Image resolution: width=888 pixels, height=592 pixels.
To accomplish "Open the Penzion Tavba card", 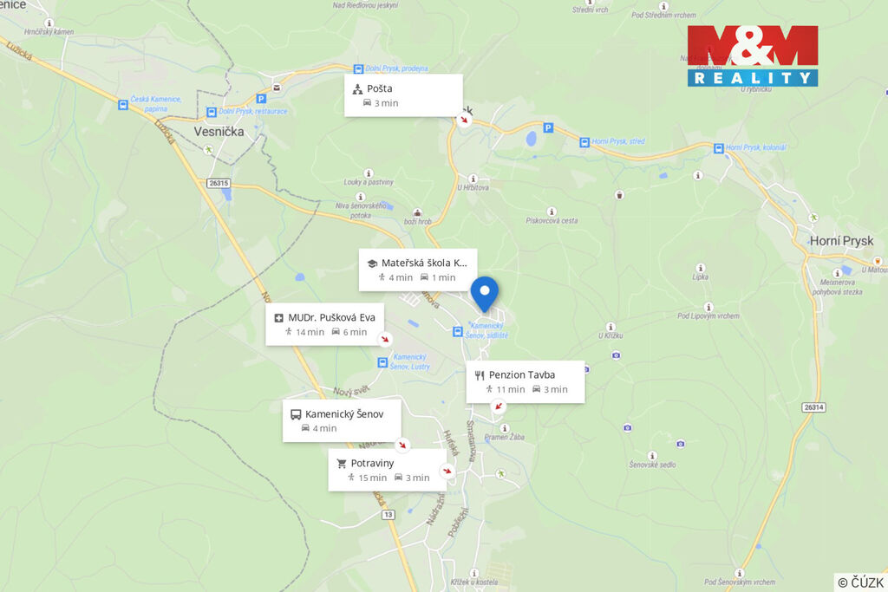I will coord(525,381).
